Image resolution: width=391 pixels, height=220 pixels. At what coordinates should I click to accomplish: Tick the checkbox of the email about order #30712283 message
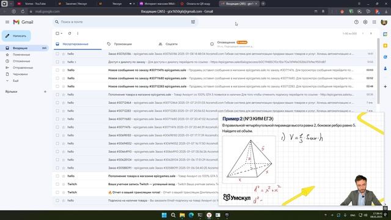click(57, 86)
